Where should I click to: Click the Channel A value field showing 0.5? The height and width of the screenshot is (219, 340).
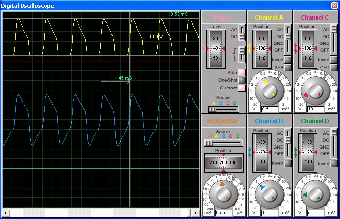click(x=270, y=109)
